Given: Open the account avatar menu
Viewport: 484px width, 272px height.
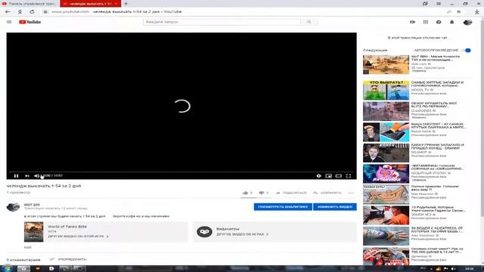Looking at the screenshot, I should 467,22.
